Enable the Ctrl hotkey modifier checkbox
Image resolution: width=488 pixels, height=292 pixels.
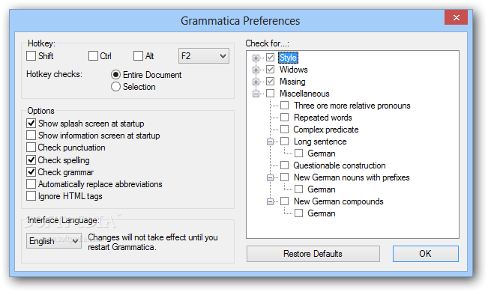tap(93, 56)
